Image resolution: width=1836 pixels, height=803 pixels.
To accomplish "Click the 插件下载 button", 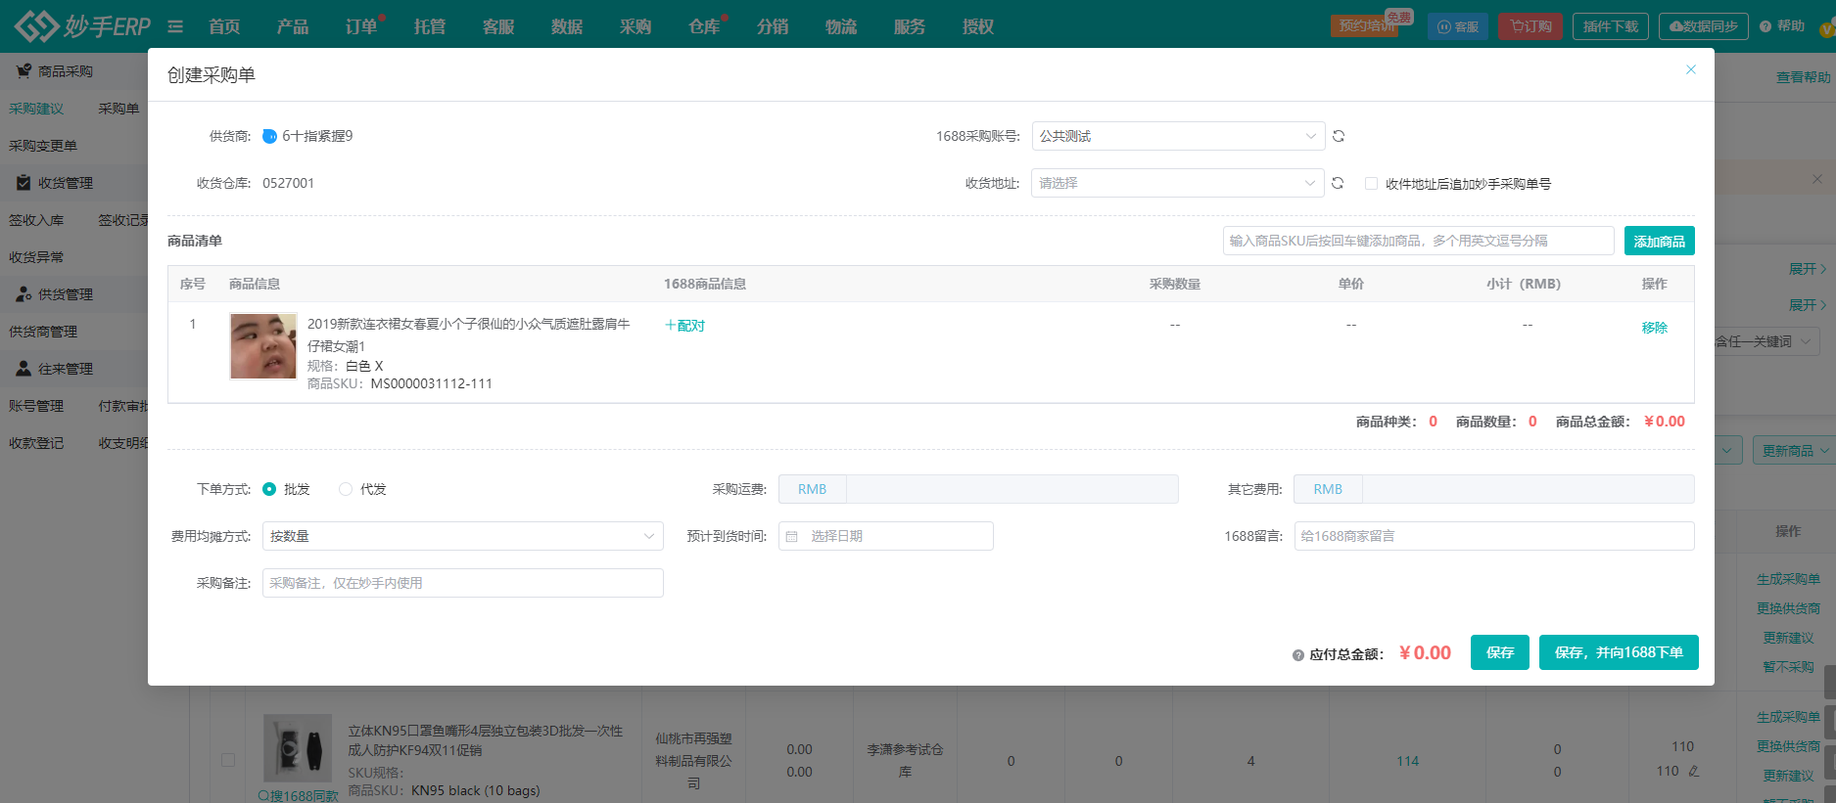I will click(1611, 26).
